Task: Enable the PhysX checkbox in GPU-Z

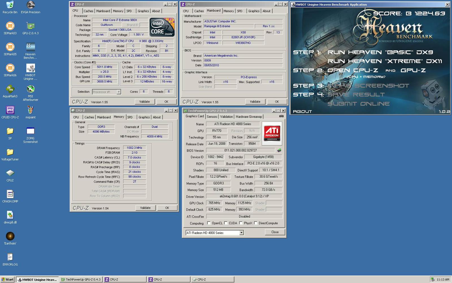Action: (x=241, y=223)
